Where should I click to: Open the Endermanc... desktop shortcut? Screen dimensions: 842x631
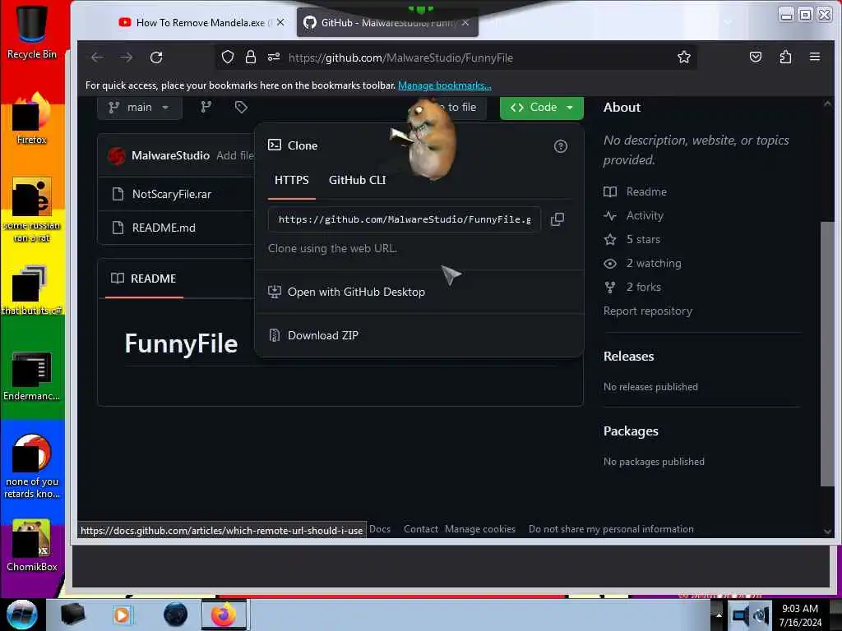(x=32, y=375)
